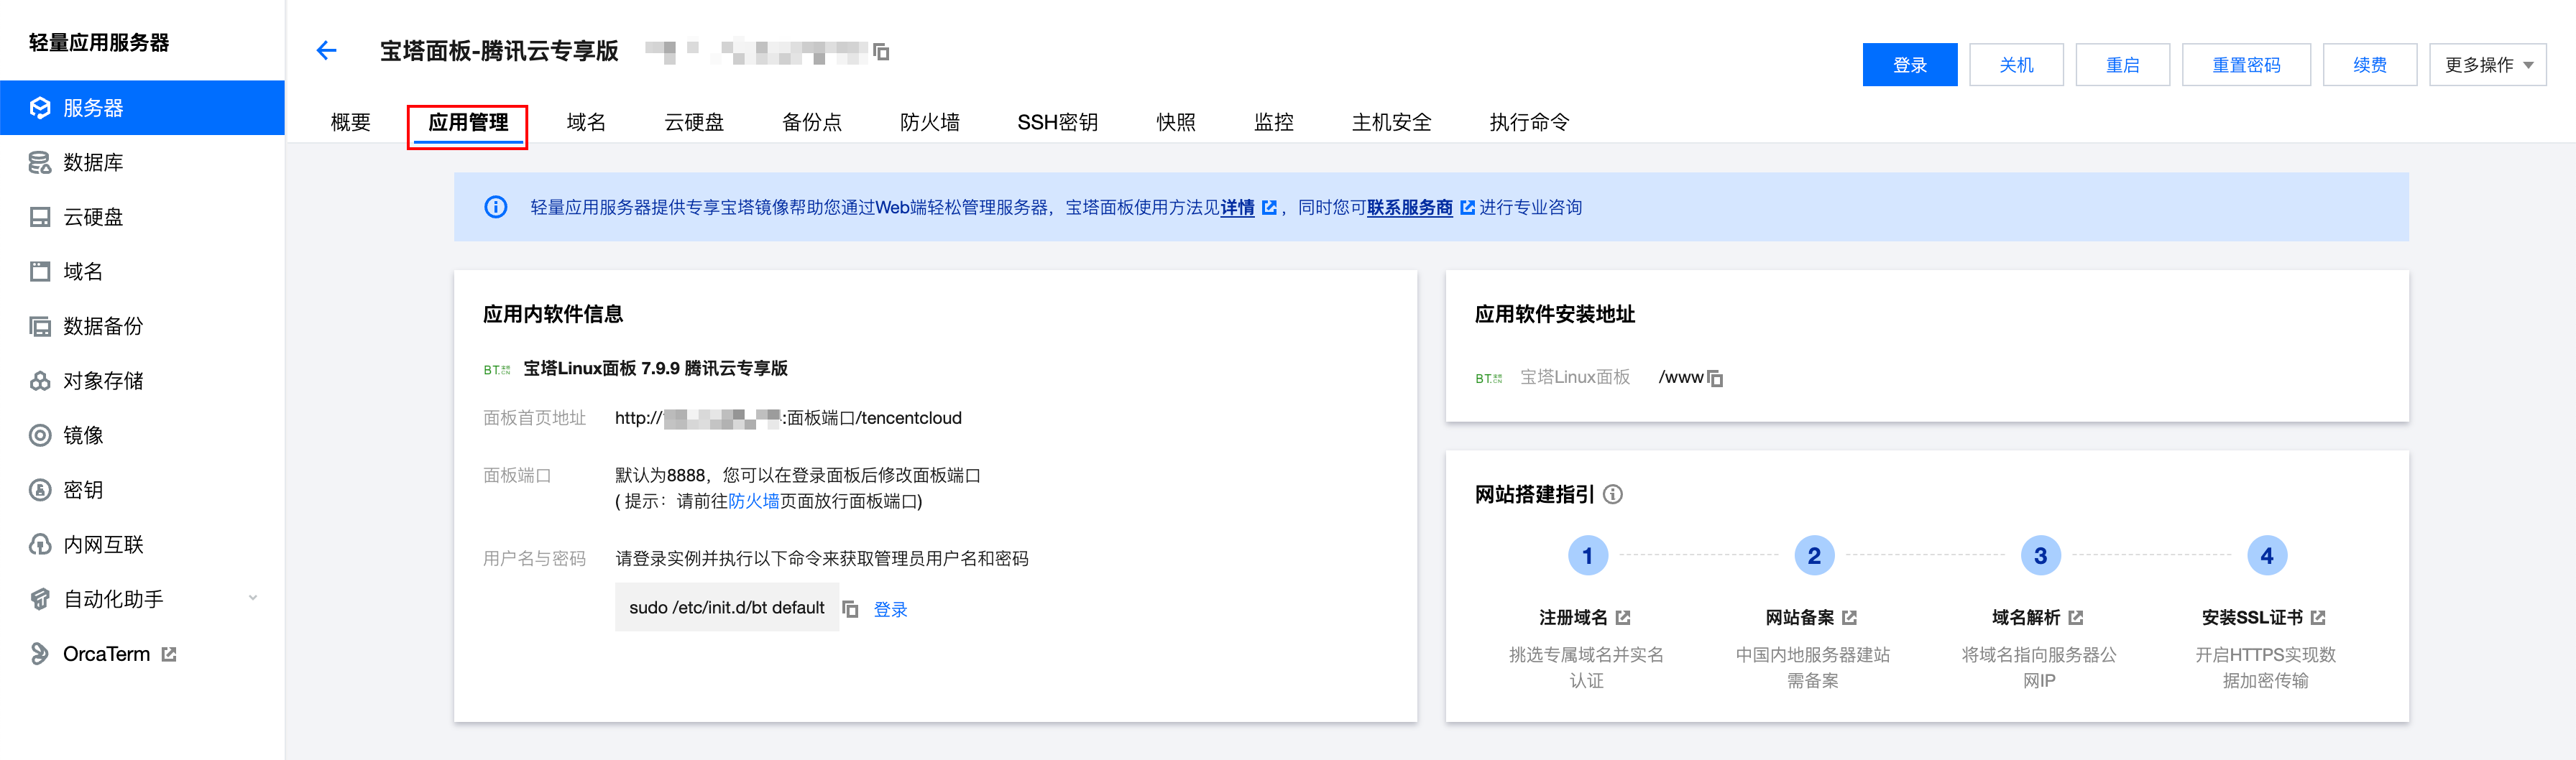Follow the 防火墙 link in port hint

754,501
